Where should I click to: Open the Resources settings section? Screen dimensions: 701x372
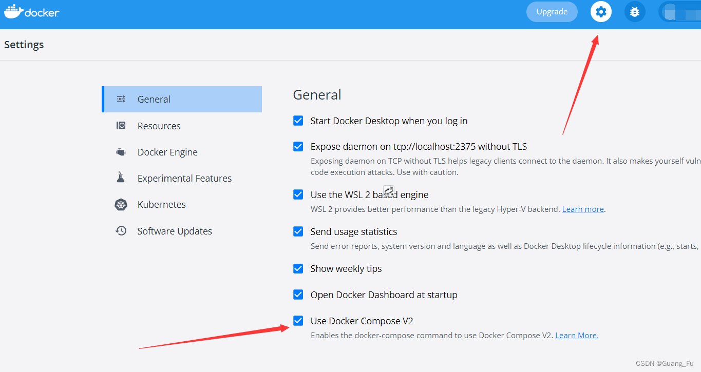(x=182, y=126)
